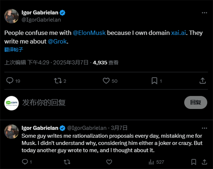Open the @ElonMusk mention link
This screenshot has width=213, height=169.
(x=89, y=33)
